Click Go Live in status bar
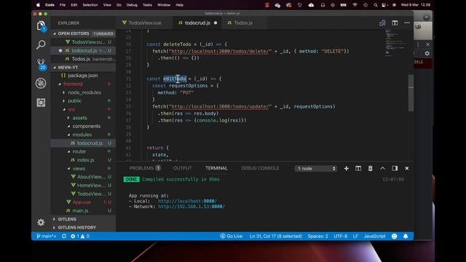Image resolution: width=466 pixels, height=262 pixels. [232, 236]
